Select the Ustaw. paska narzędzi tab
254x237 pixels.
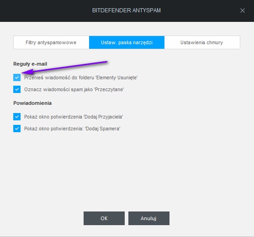[127, 42]
